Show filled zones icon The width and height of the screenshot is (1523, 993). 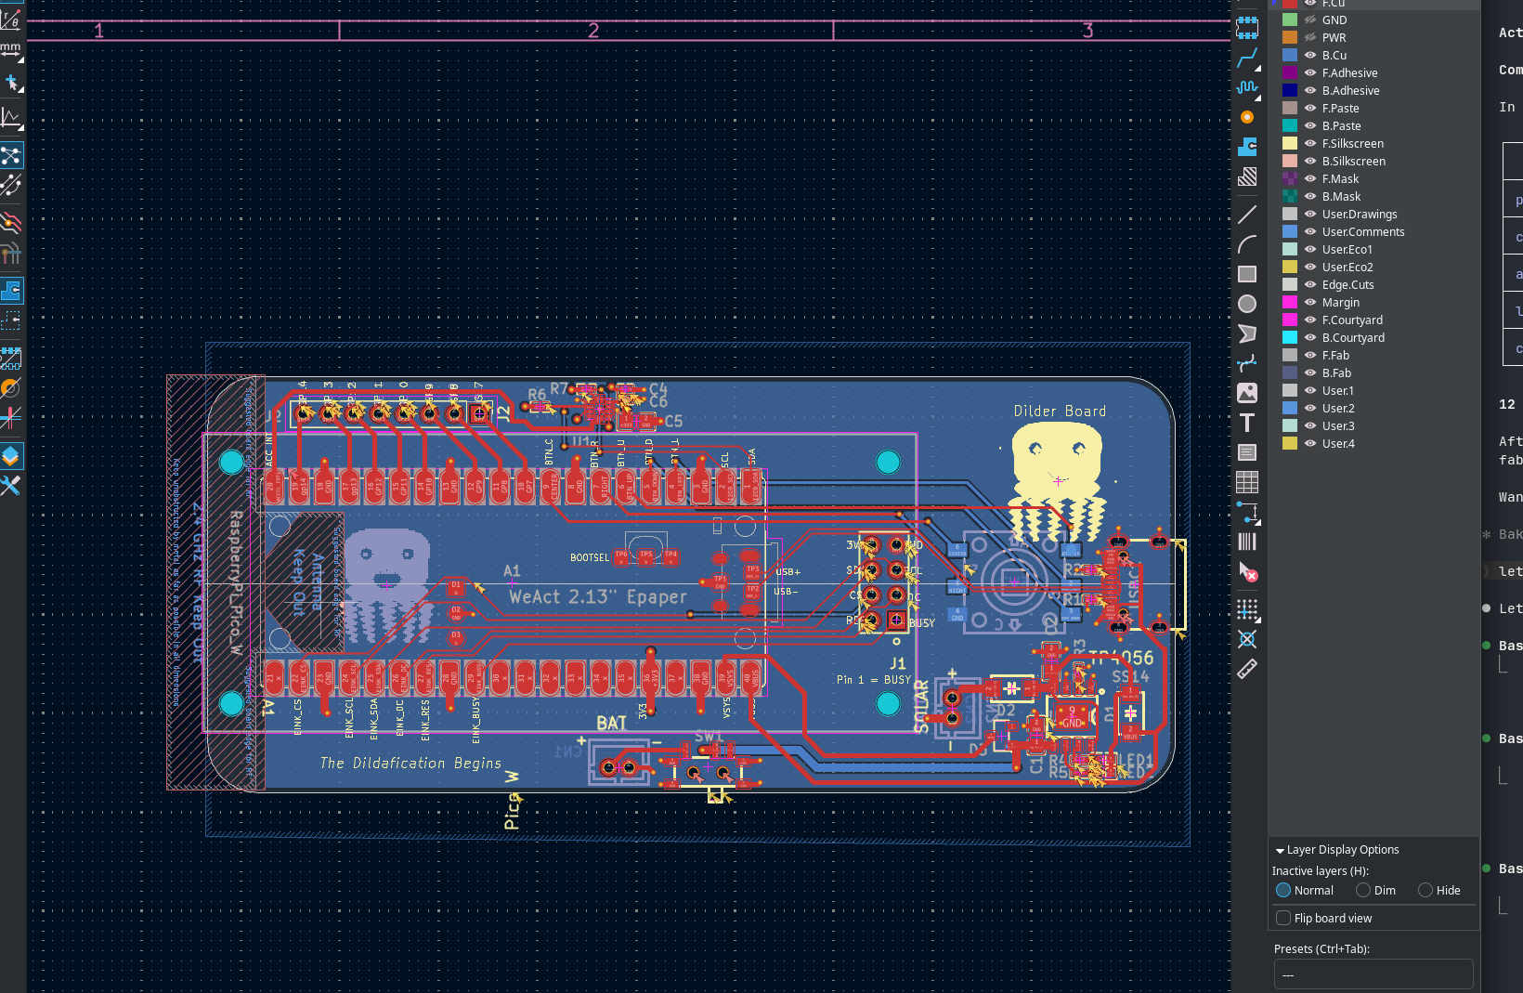point(11,291)
